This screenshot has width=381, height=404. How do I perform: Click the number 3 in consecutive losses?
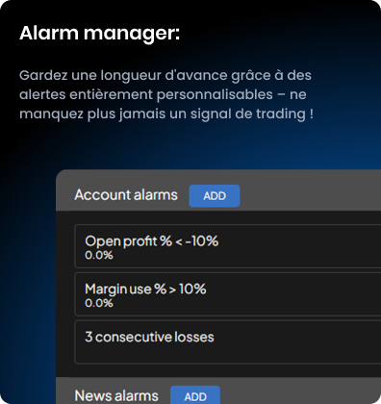pos(89,337)
